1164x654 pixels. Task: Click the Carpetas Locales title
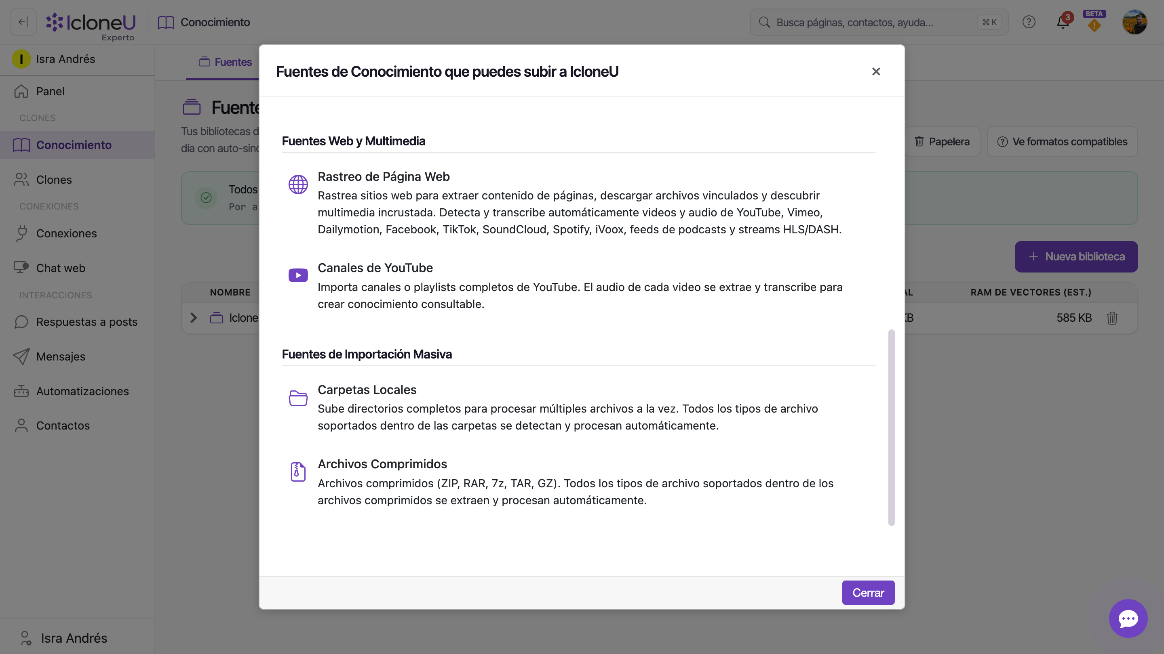pyautogui.click(x=367, y=390)
